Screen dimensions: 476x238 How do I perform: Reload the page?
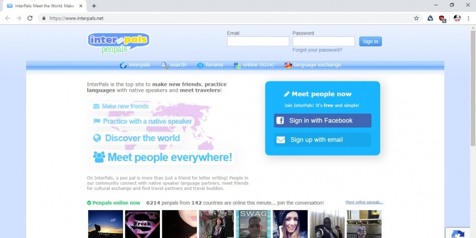pos(30,18)
